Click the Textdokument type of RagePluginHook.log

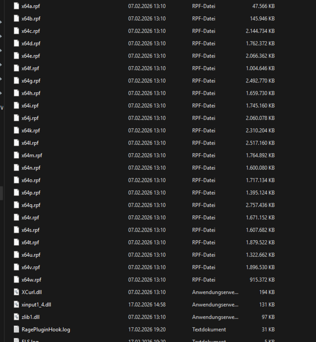[x=209, y=329]
